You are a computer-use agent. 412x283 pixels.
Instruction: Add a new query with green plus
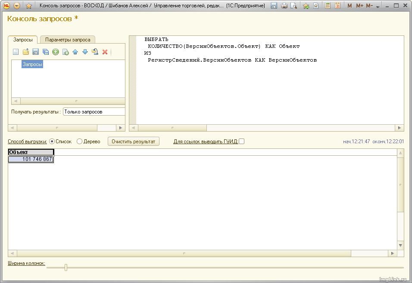point(56,52)
